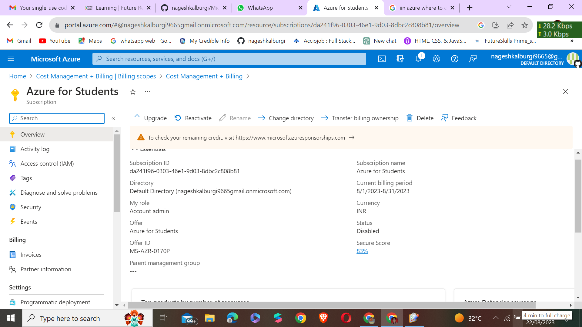
Task: Click Reactivate subscription
Action: [193, 118]
